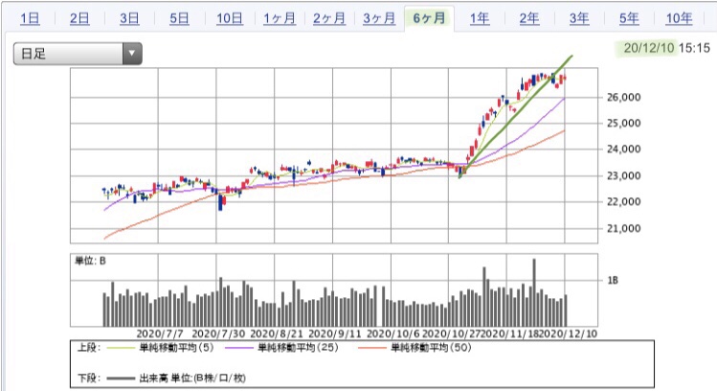Click the 24,000 price axis label
Viewport: 717px width, 391px height.
pos(624,149)
